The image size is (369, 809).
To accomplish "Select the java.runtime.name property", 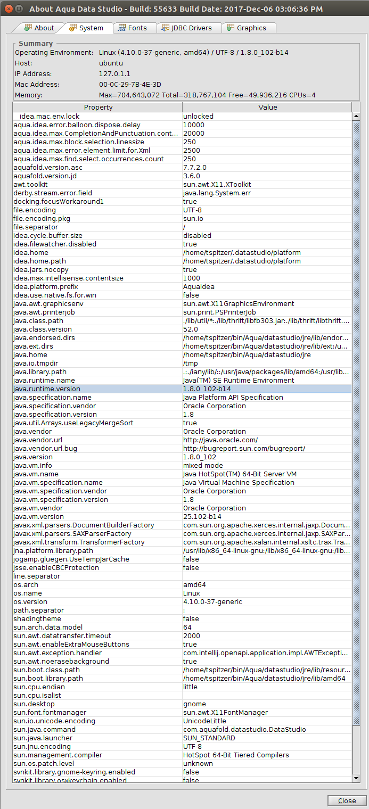I will (182, 380).
